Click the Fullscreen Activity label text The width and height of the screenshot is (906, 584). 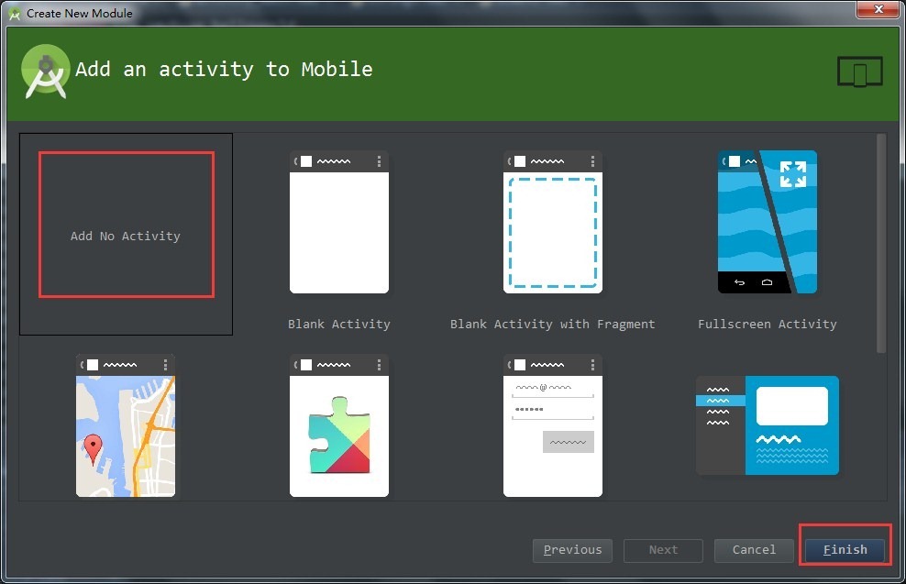point(768,324)
